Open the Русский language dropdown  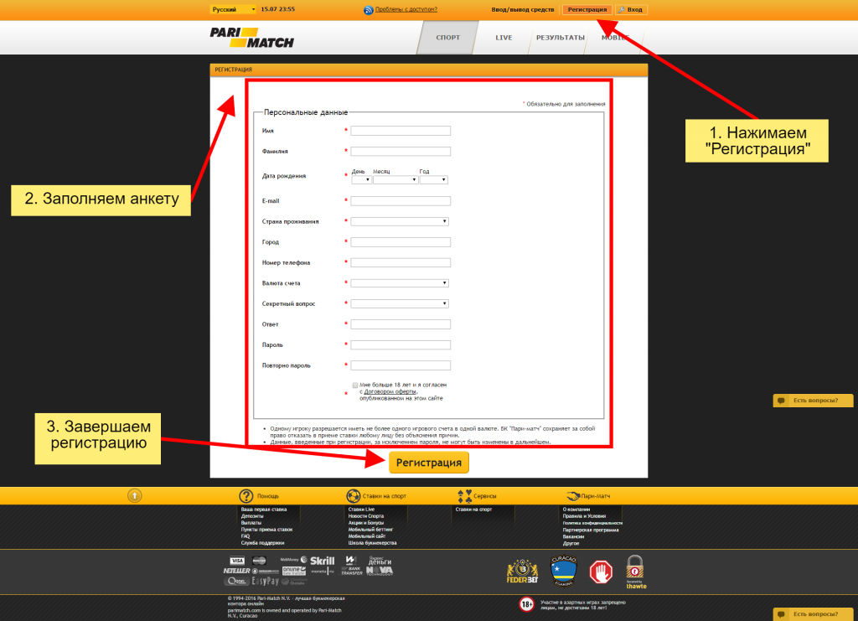(x=234, y=9)
